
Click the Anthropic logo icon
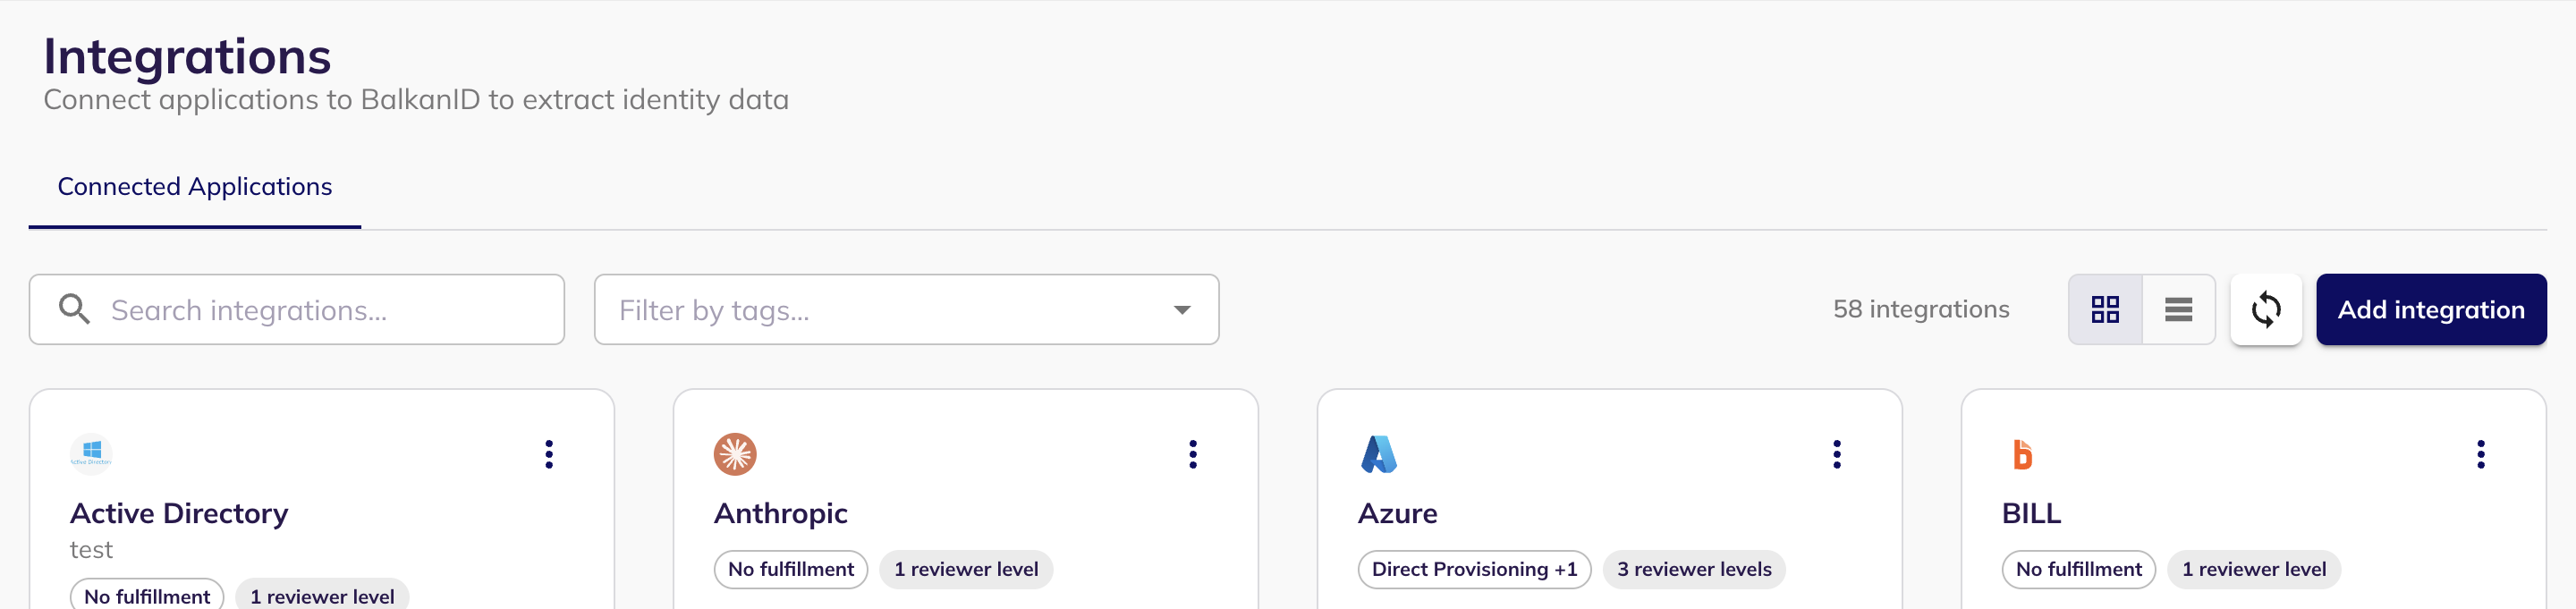(735, 454)
